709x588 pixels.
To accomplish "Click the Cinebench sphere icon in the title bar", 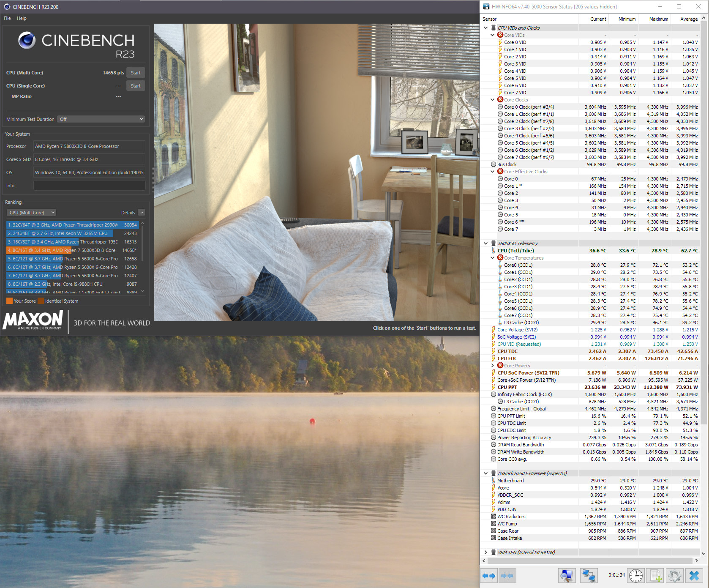I will (x=7, y=7).
